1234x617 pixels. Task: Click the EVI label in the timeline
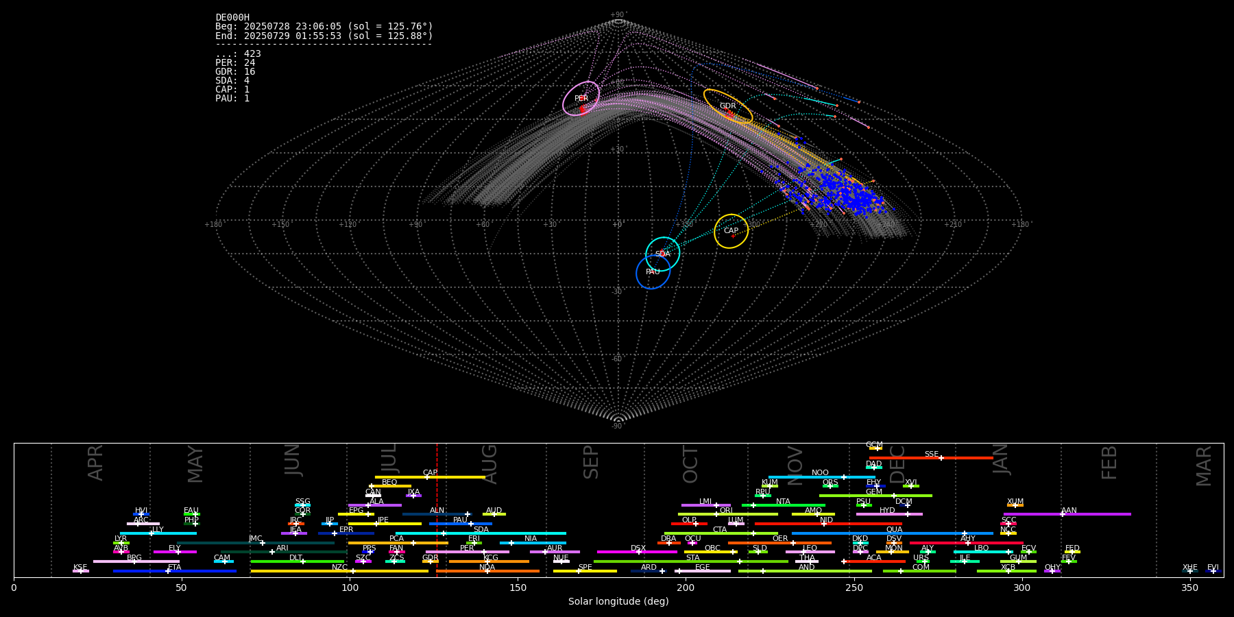(x=1213, y=568)
